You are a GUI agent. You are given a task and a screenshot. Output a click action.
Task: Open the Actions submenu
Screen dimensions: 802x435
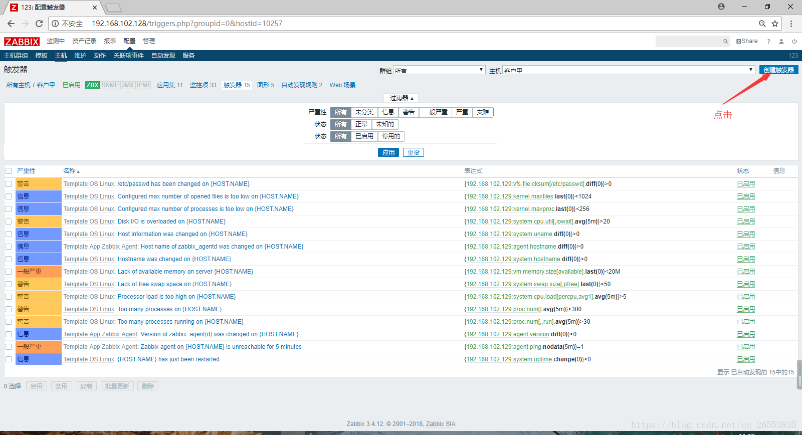(100, 56)
